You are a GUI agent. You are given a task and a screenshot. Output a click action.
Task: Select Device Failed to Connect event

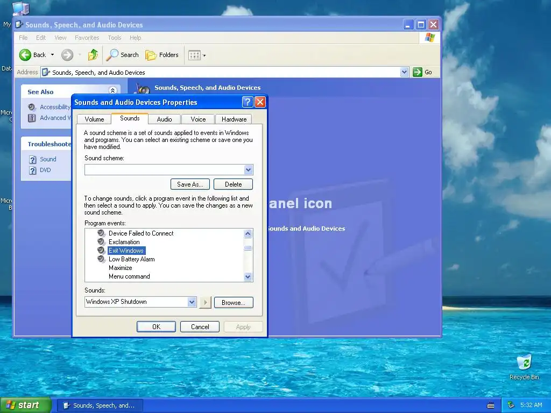[x=141, y=233]
